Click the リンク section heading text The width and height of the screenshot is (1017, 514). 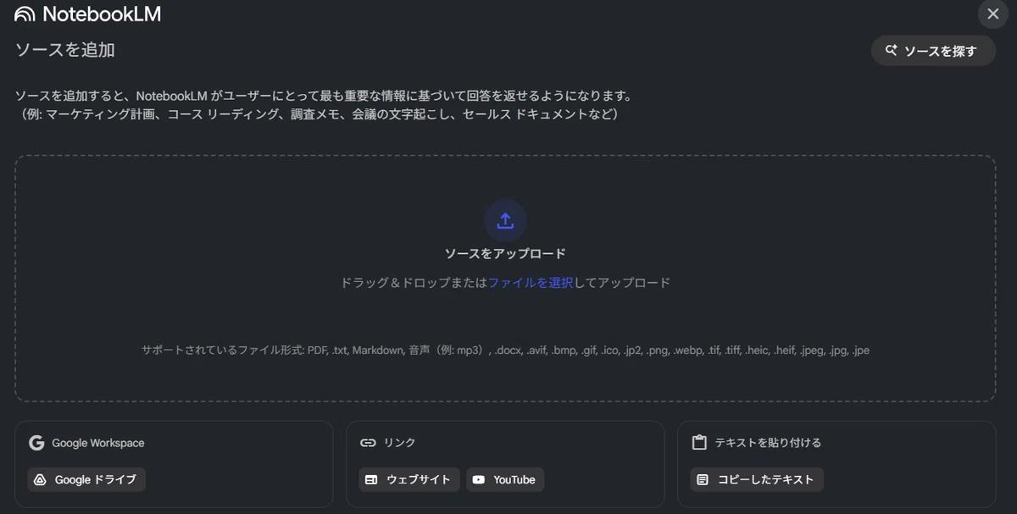tap(399, 443)
